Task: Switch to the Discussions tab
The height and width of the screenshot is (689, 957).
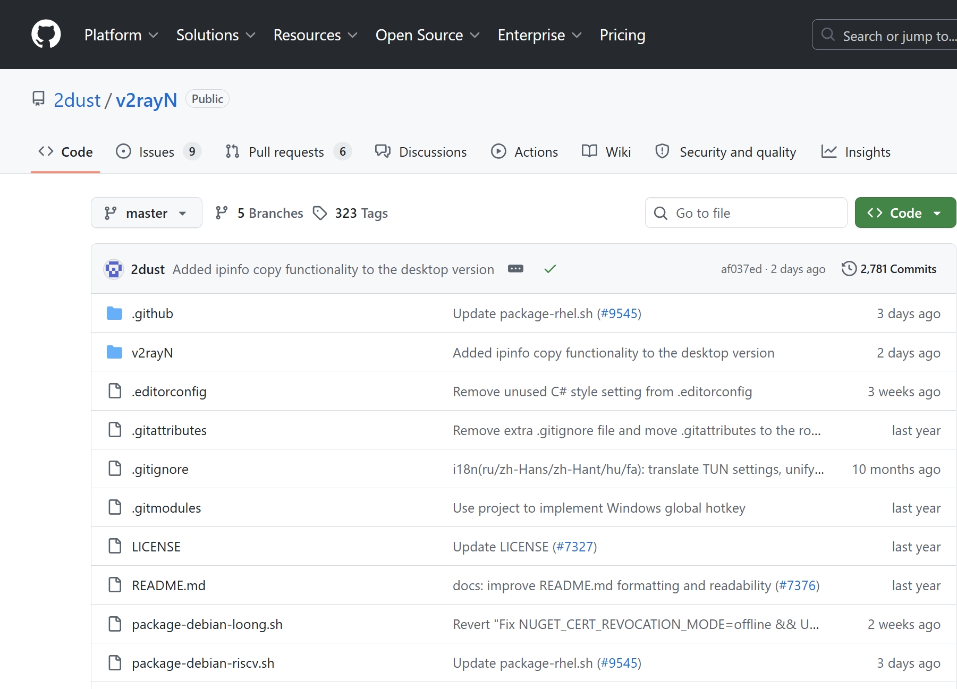Action: point(421,152)
